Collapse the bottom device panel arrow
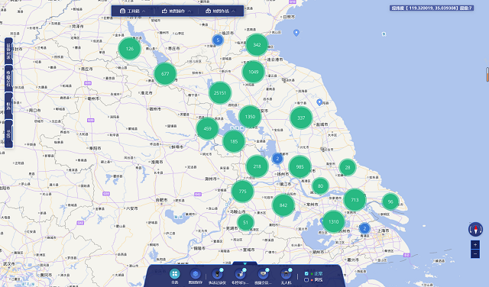 pos(244,263)
